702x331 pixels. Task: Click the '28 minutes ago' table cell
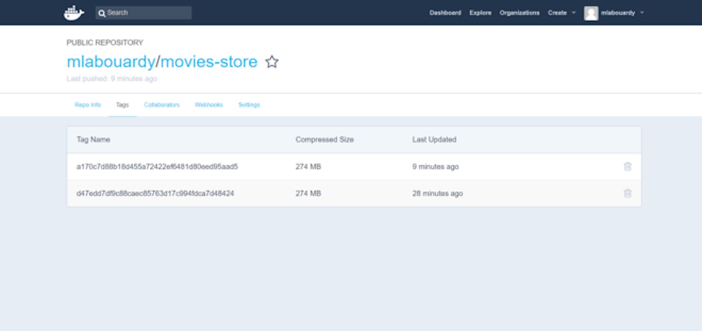pos(437,193)
